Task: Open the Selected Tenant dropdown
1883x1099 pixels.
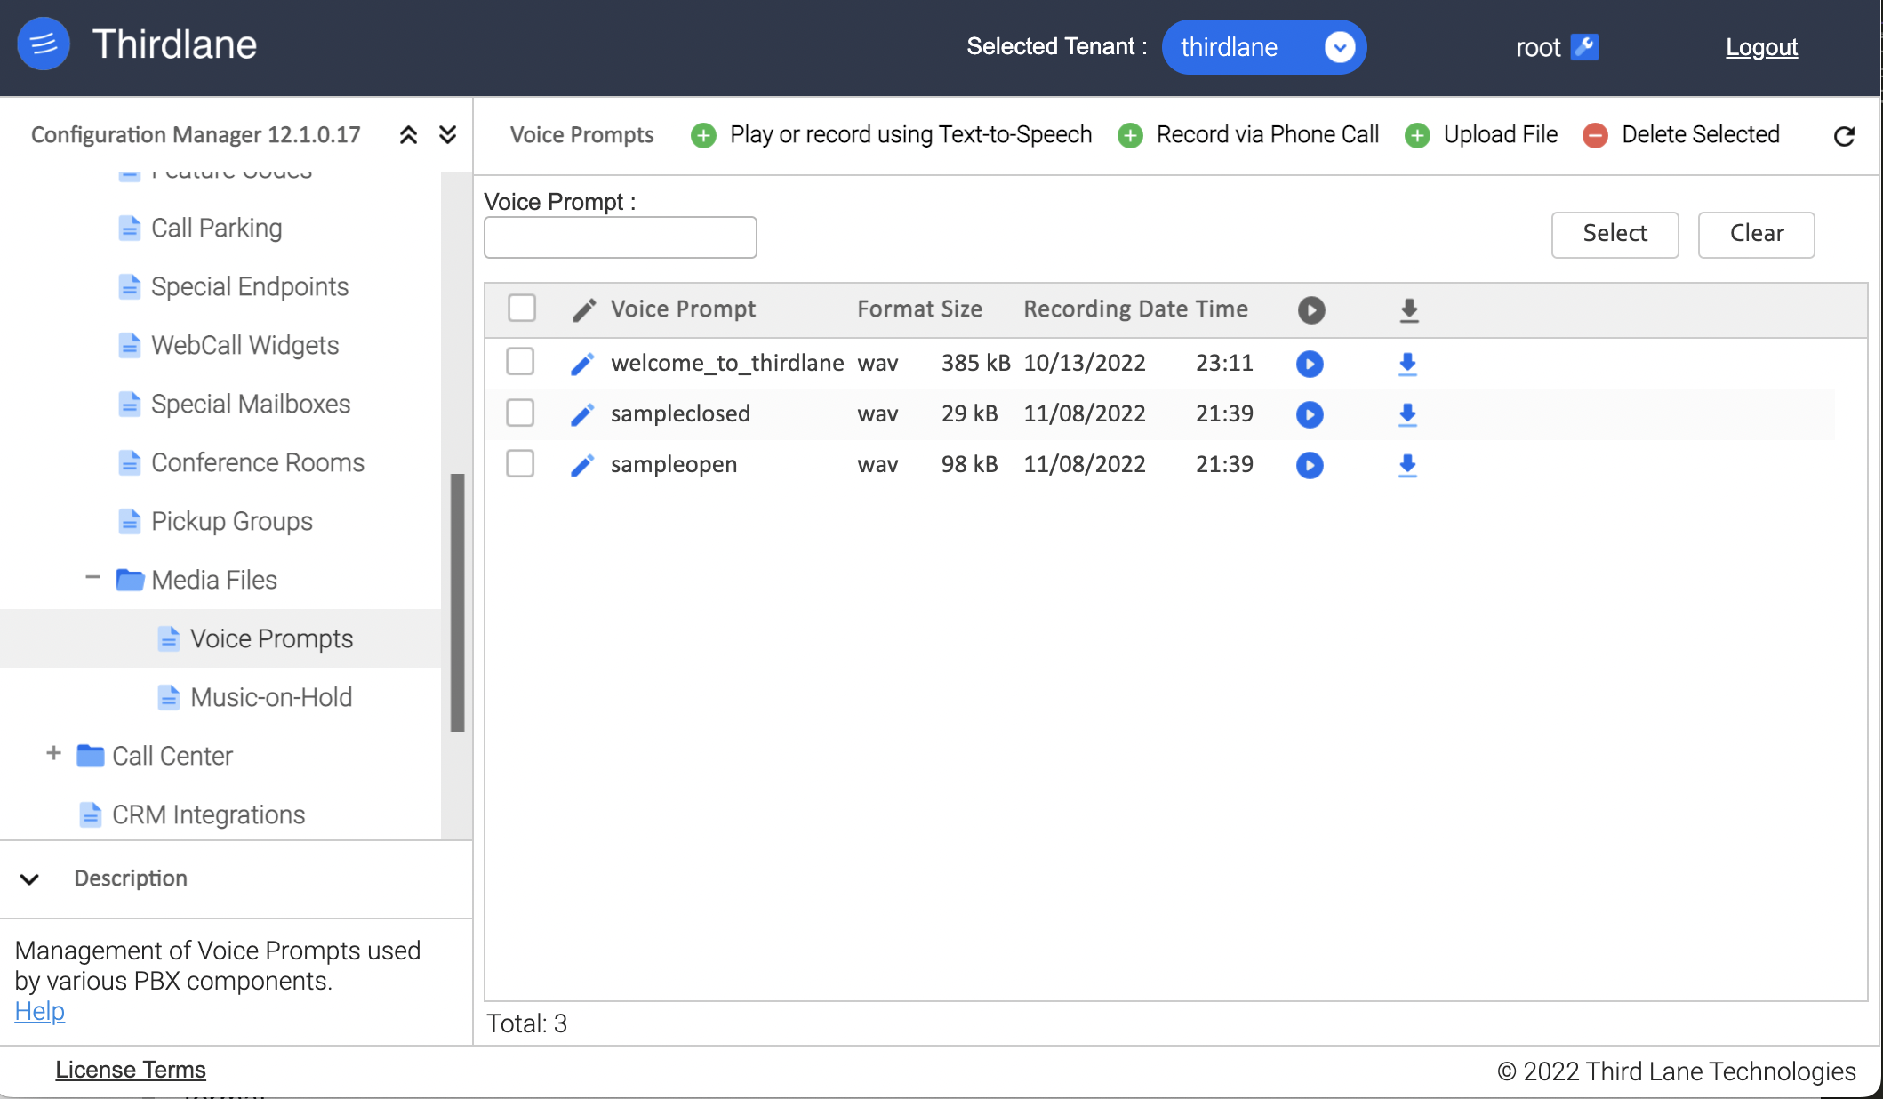Action: [x=1339, y=44]
